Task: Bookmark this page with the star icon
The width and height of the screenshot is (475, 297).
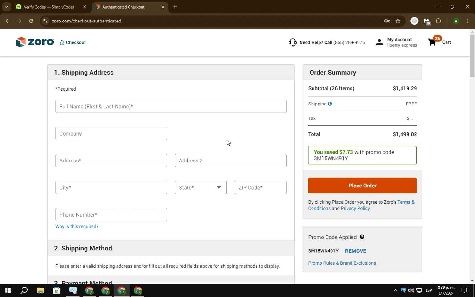Action: click(398, 21)
